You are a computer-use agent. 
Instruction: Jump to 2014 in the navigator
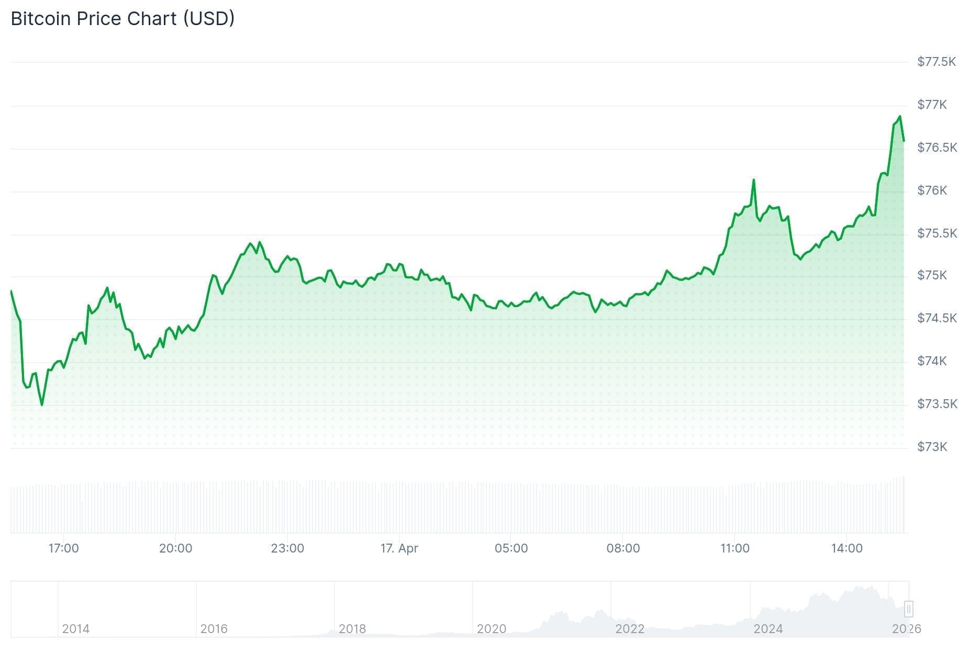(x=75, y=629)
